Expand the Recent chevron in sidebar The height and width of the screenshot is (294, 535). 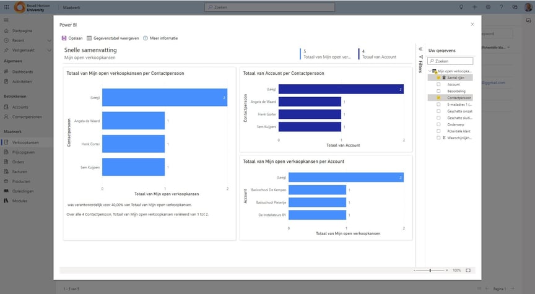pyautogui.click(x=49, y=41)
